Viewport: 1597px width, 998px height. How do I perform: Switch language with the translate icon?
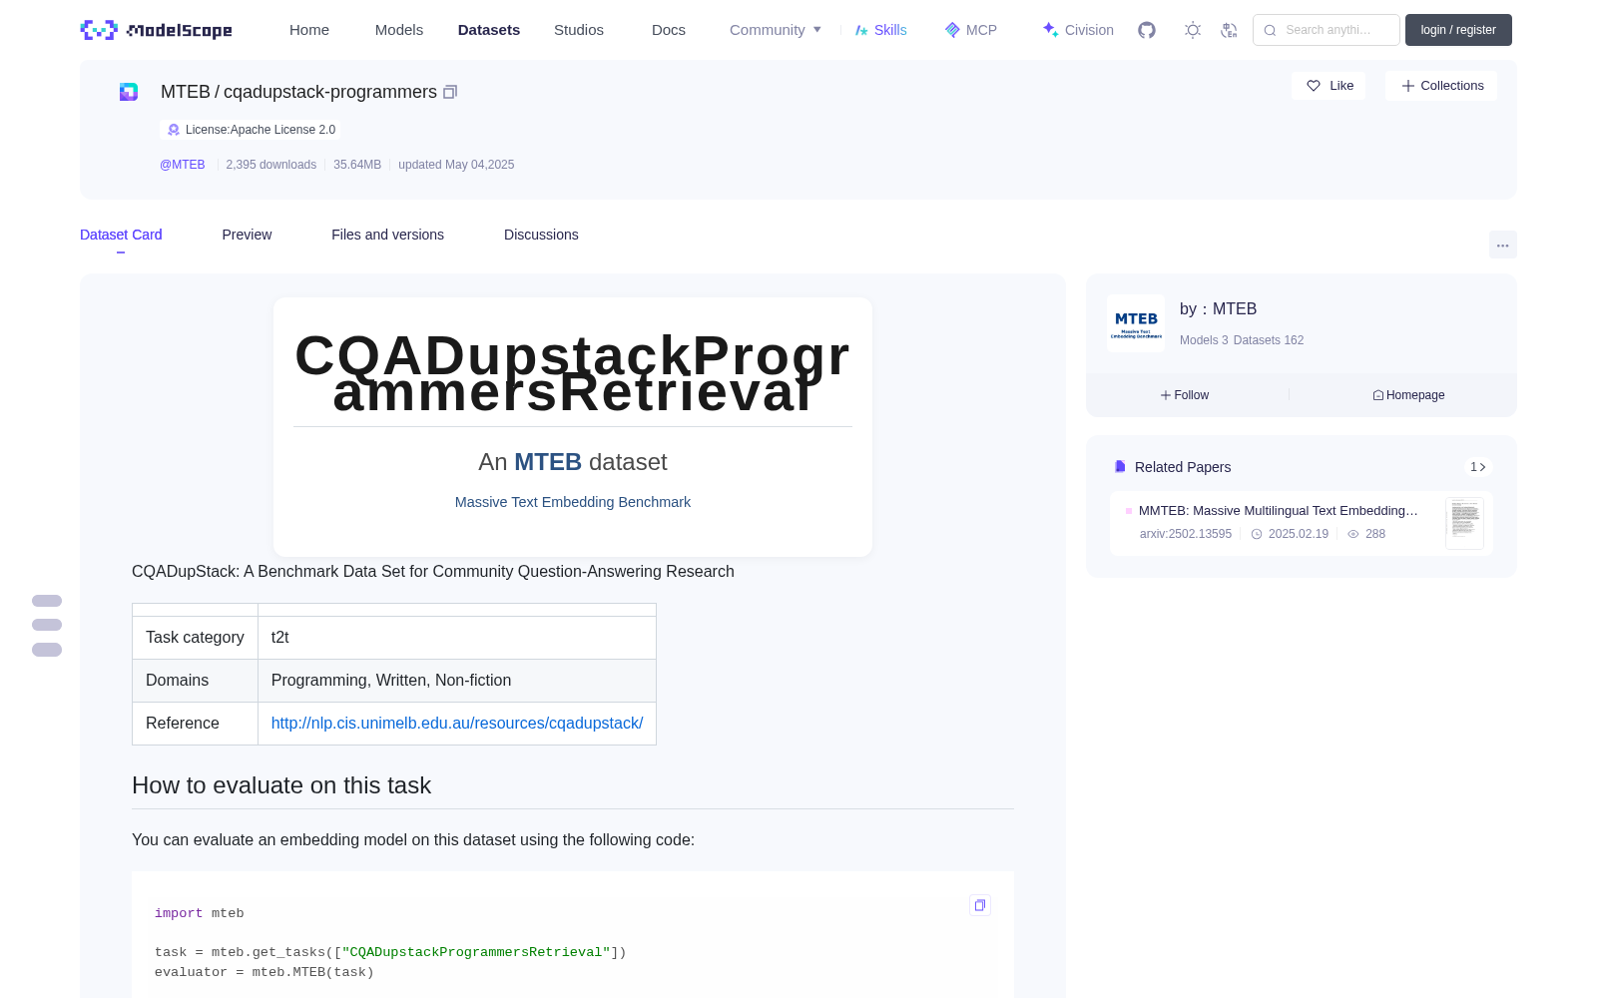[1230, 30]
